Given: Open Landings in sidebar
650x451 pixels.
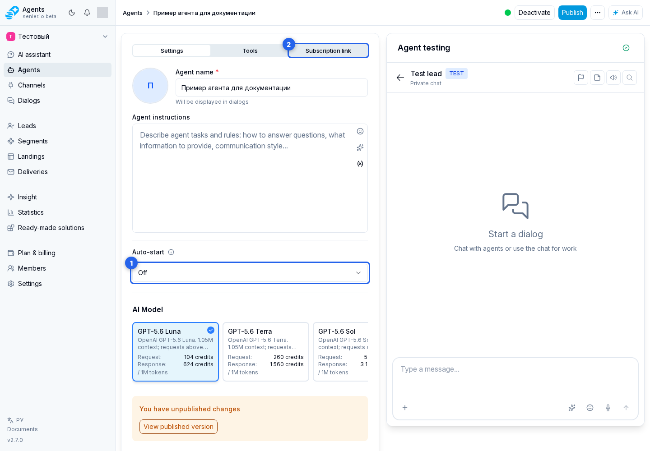Looking at the screenshot, I should pyautogui.click(x=57, y=156).
